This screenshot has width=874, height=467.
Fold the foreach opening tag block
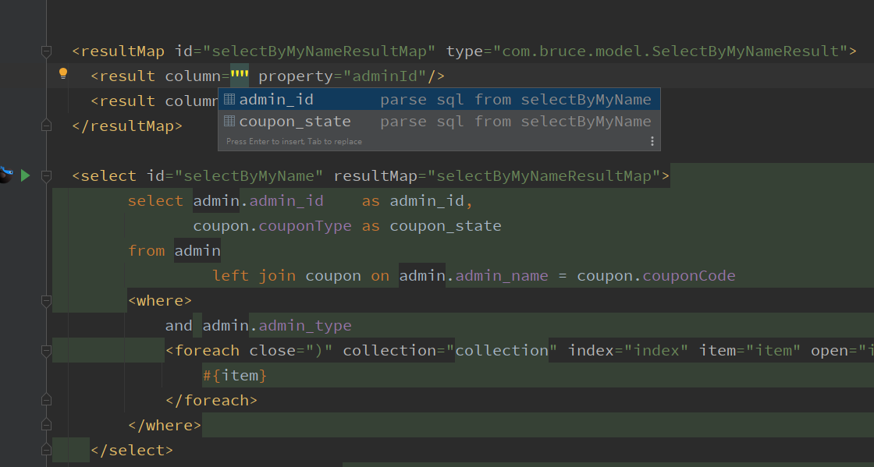(x=46, y=351)
